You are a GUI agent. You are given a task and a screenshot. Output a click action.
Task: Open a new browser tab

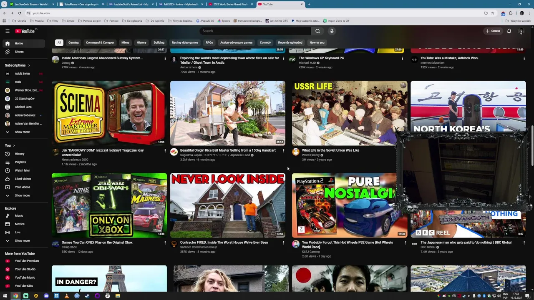[309, 4]
